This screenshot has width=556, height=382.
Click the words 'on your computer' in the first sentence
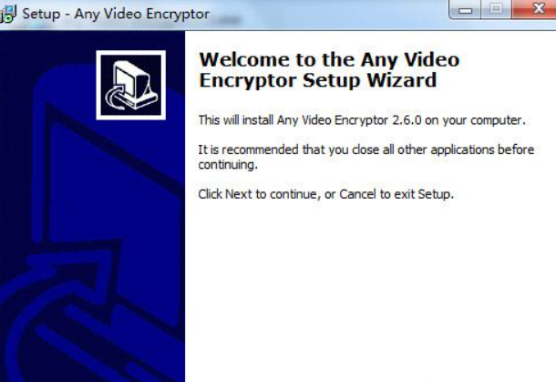pyautogui.click(x=475, y=120)
